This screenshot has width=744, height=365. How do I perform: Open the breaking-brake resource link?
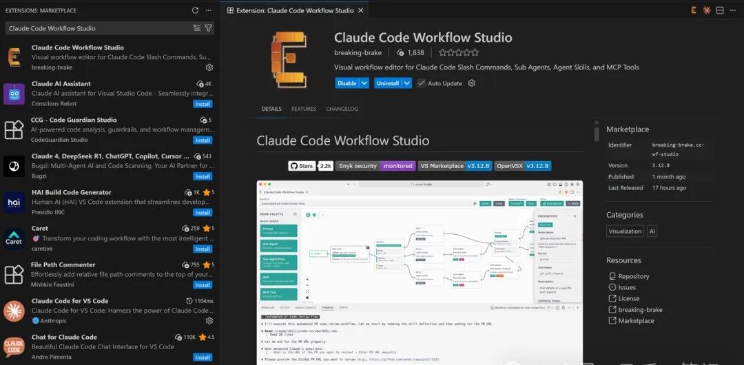[640, 309]
